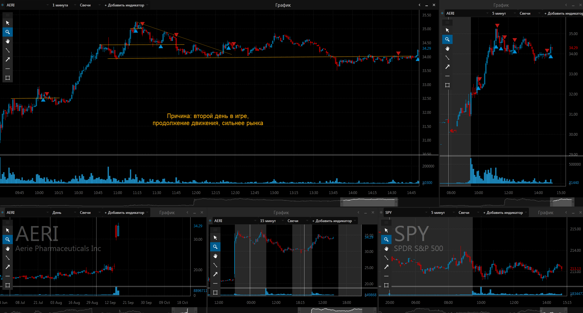Open 'Свечи' dropdown in AERI 5-minute chart

530,13
